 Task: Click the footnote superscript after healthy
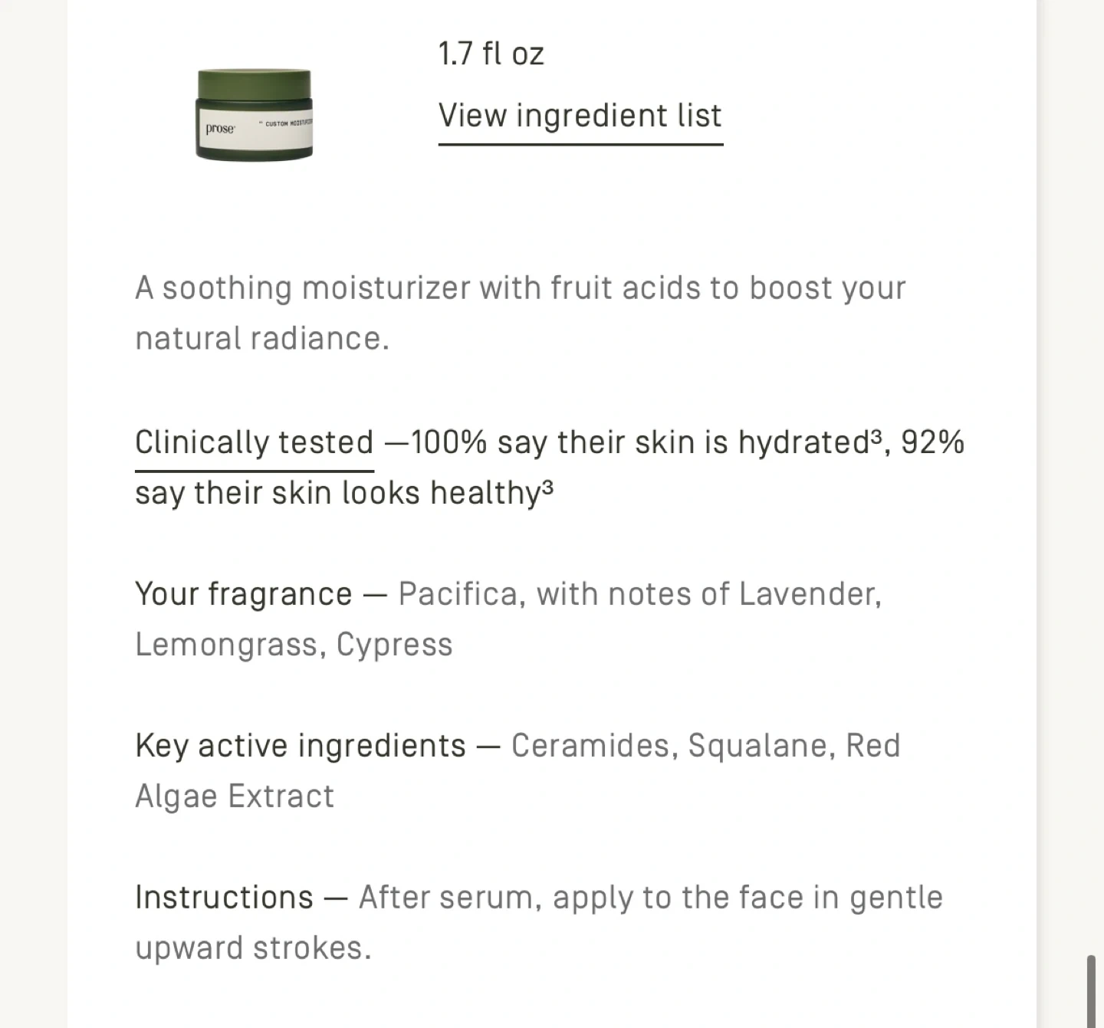point(547,486)
